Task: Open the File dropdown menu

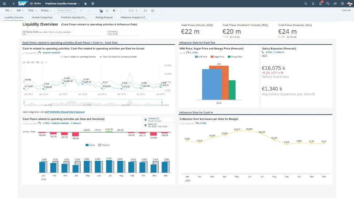Action: [8, 11]
